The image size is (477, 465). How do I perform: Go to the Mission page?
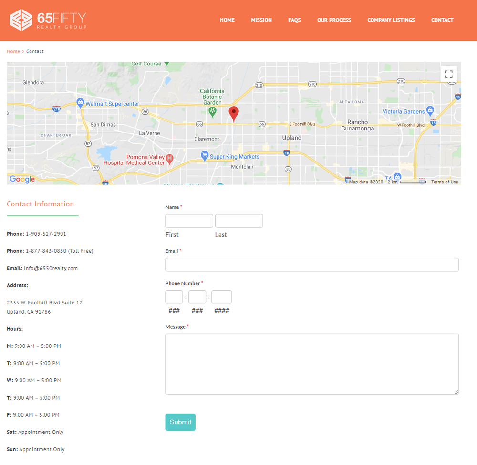pyautogui.click(x=261, y=20)
